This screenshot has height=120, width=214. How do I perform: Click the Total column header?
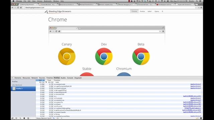49,80
